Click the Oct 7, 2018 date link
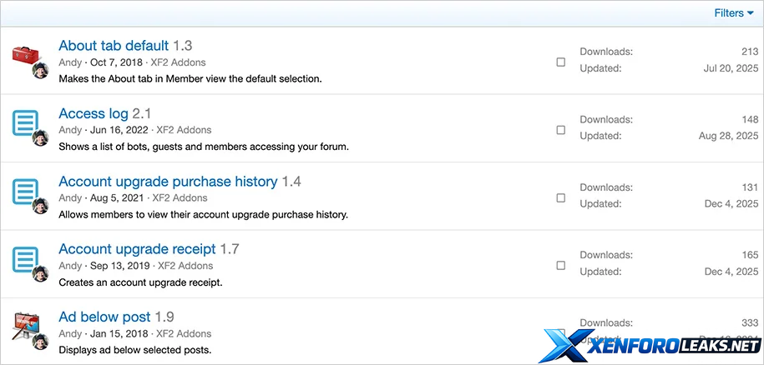The width and height of the screenshot is (764, 365). [x=115, y=62]
